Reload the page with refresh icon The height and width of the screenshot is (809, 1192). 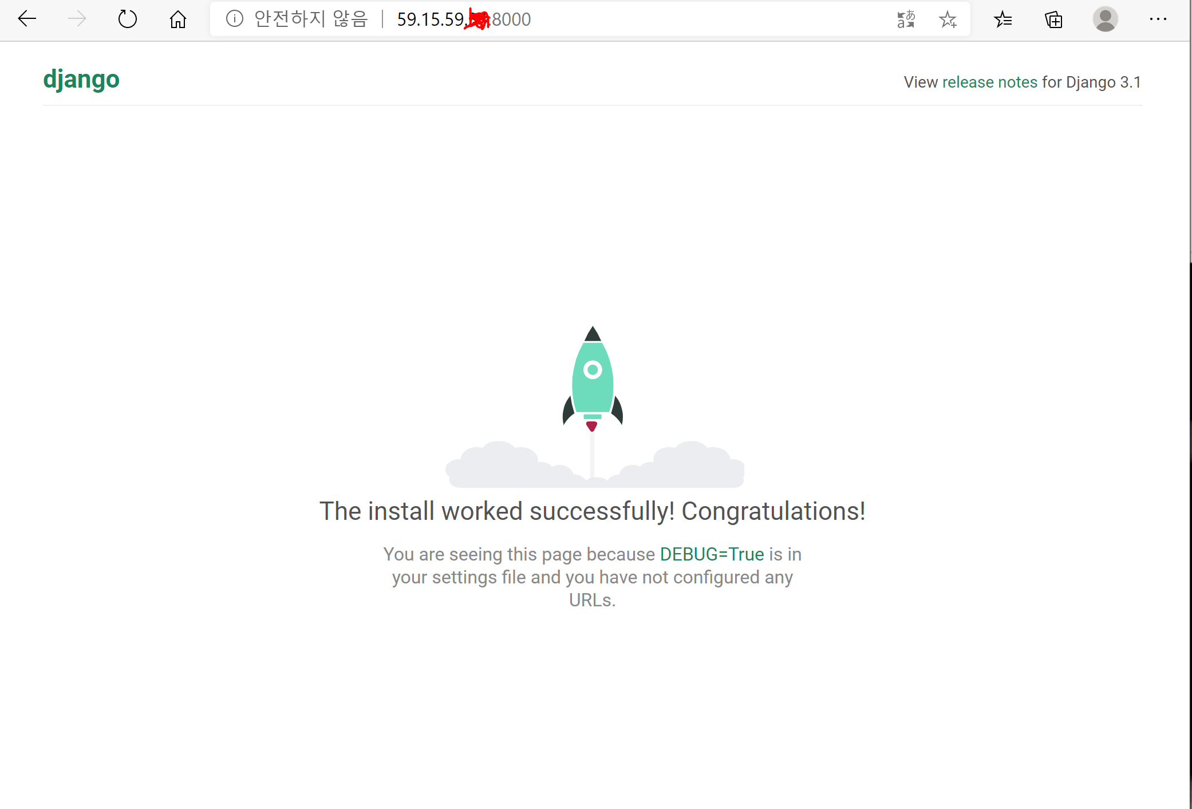[x=127, y=19]
